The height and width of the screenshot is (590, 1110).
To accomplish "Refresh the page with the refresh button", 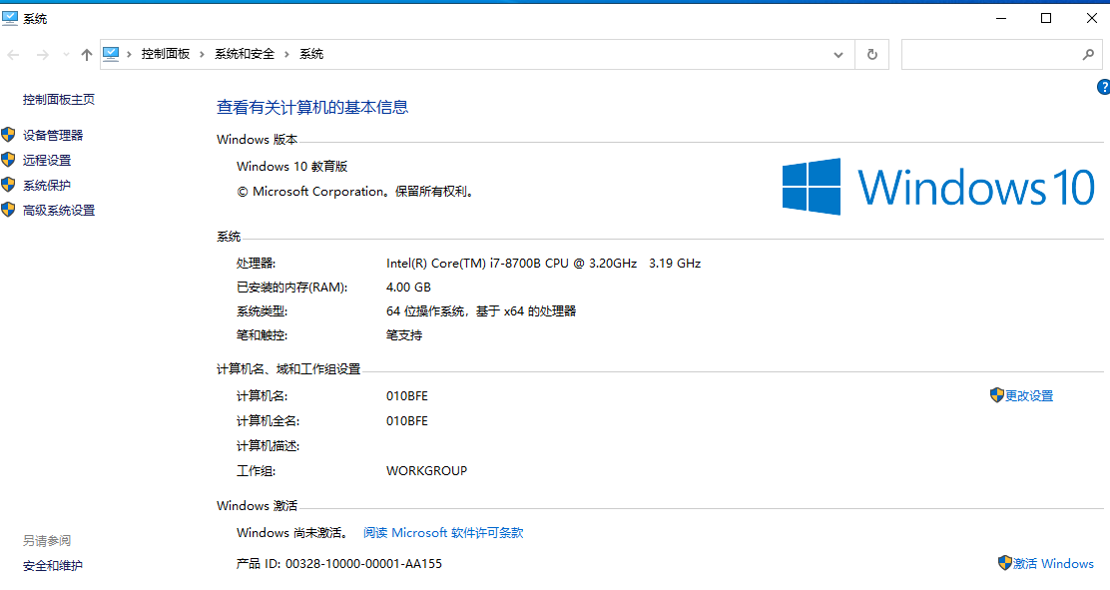I will point(872,55).
